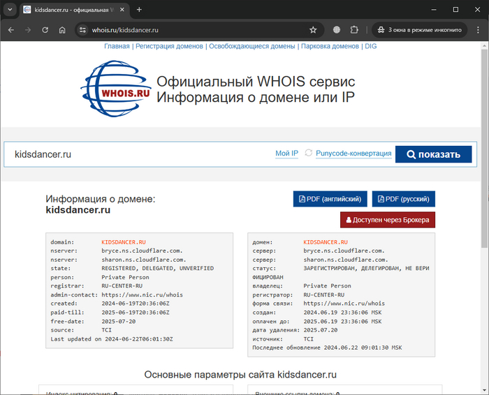Reload the page with the refresh icon
The height and width of the screenshot is (395, 489).
(x=45, y=30)
